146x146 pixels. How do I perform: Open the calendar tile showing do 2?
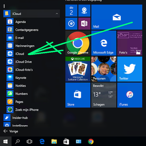point(71,11)
